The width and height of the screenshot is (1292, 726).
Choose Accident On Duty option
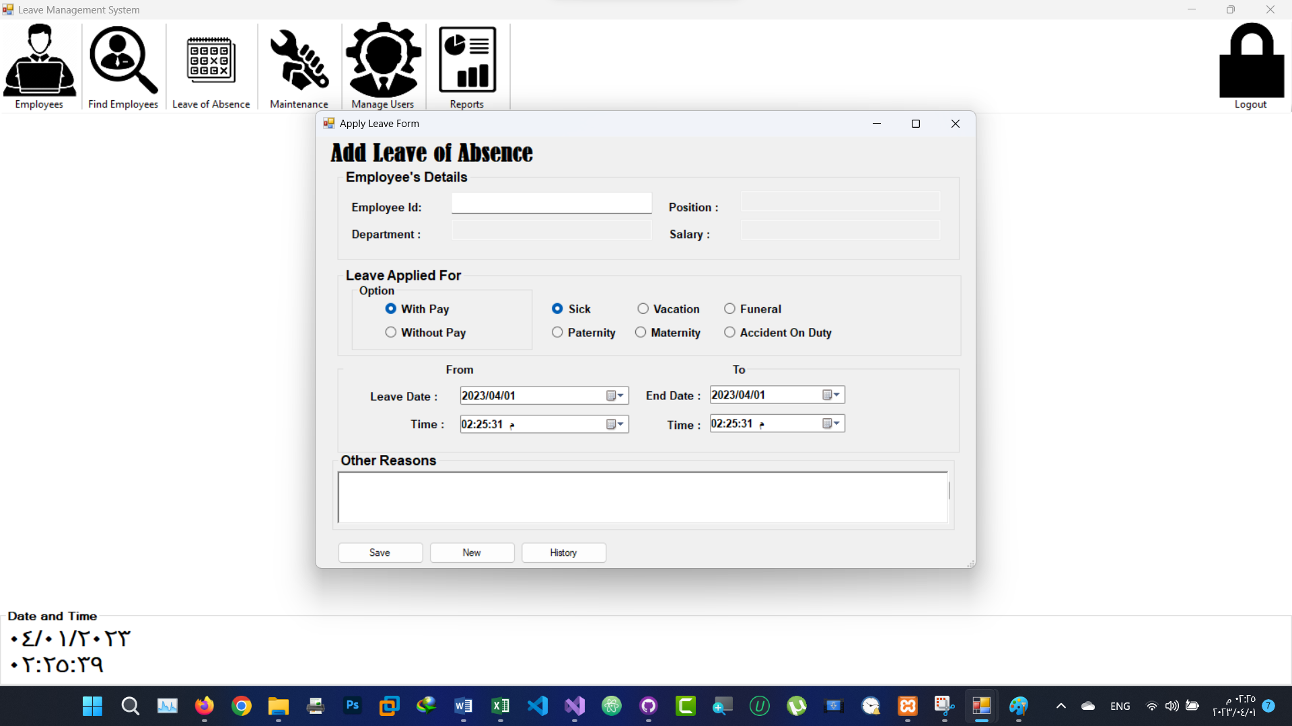pyautogui.click(x=730, y=332)
